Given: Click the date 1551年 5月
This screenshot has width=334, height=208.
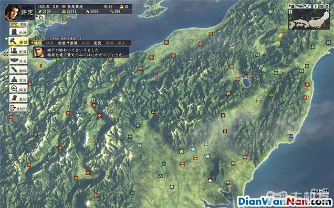Looking at the screenshot, I should 48,7.
